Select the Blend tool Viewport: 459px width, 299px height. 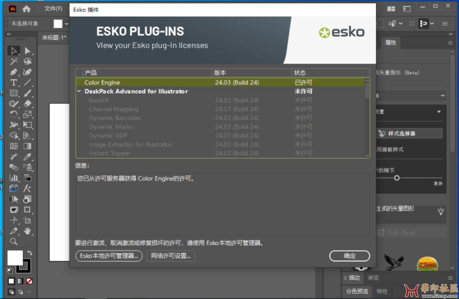pos(13,167)
